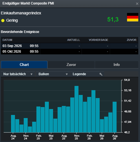Switch to the Zuvor tab

pyautogui.click(x=71, y=65)
